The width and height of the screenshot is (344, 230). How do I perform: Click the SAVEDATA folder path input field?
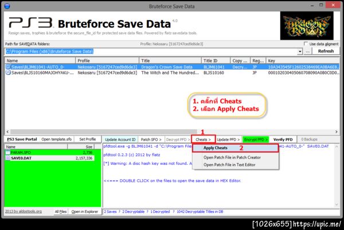click(151, 51)
